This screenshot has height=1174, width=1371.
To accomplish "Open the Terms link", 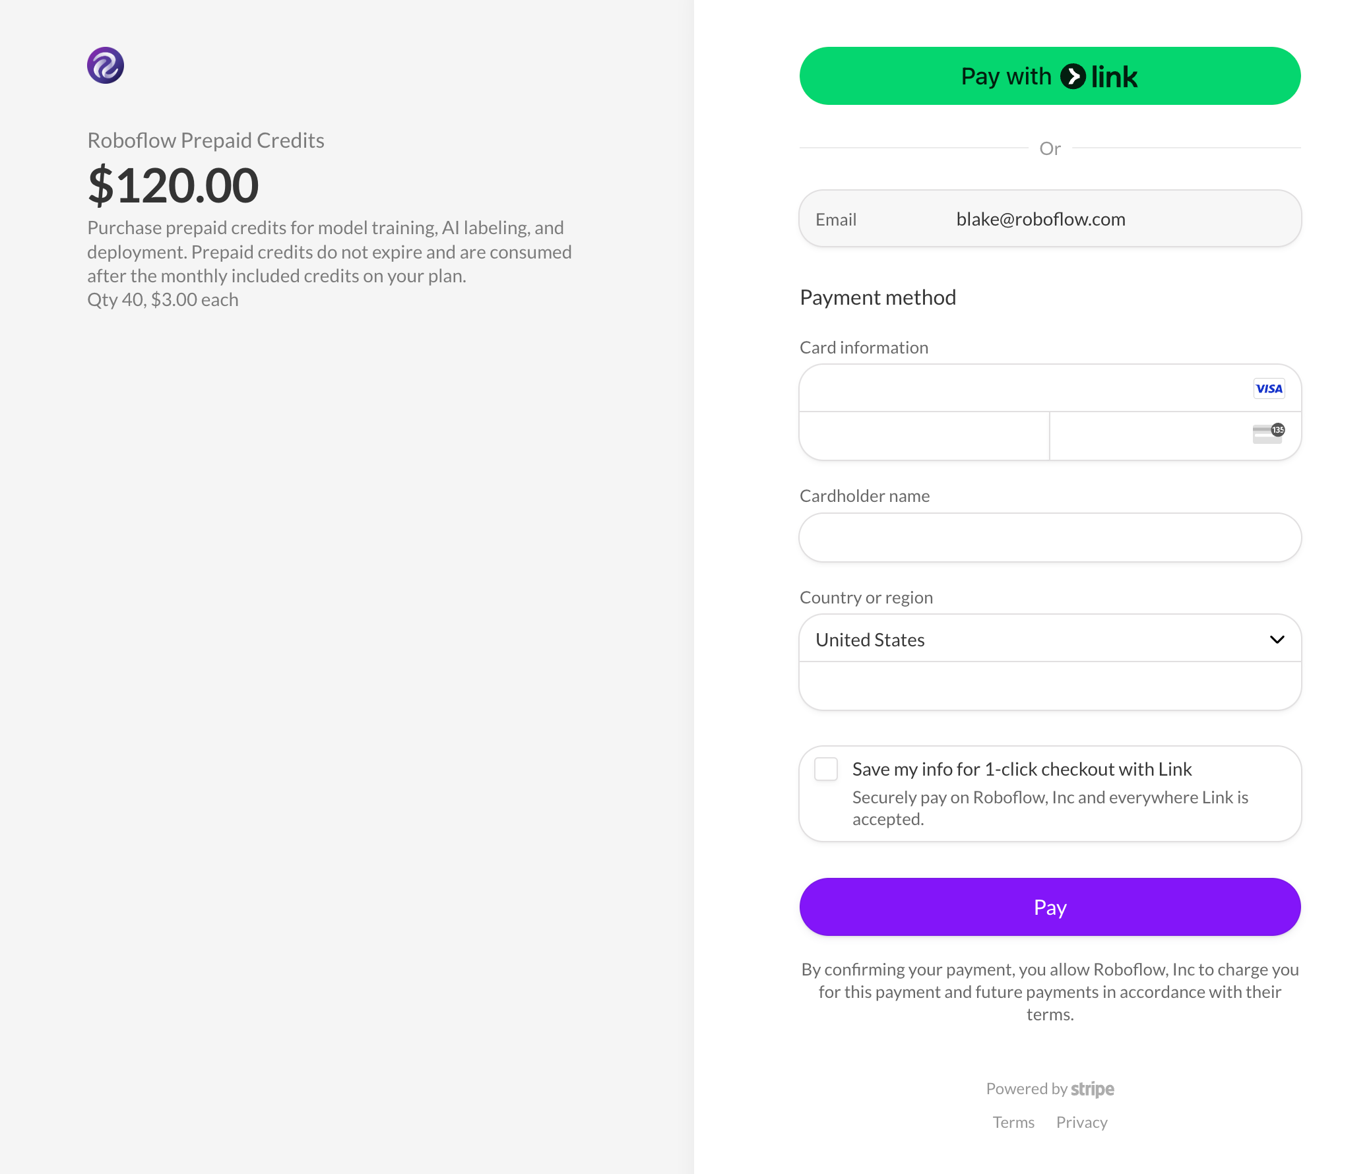I will [x=1013, y=1123].
